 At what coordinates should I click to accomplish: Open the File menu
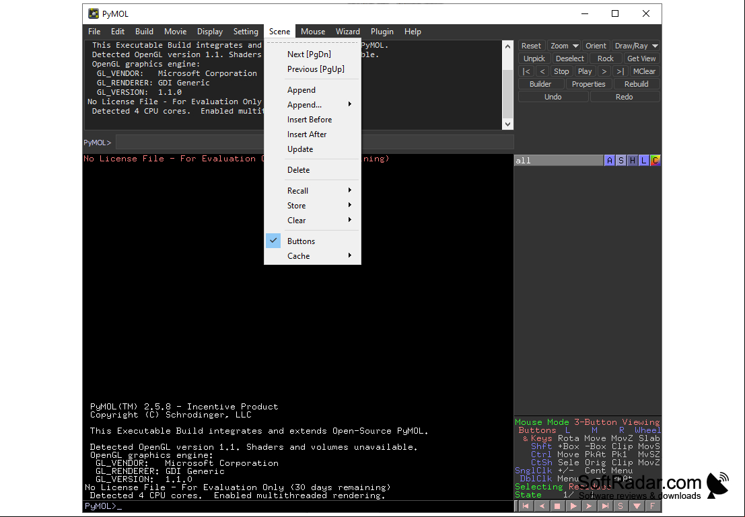point(94,32)
